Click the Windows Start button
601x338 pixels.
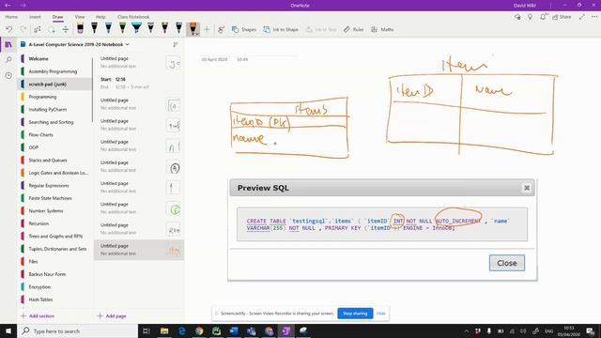[8, 330]
